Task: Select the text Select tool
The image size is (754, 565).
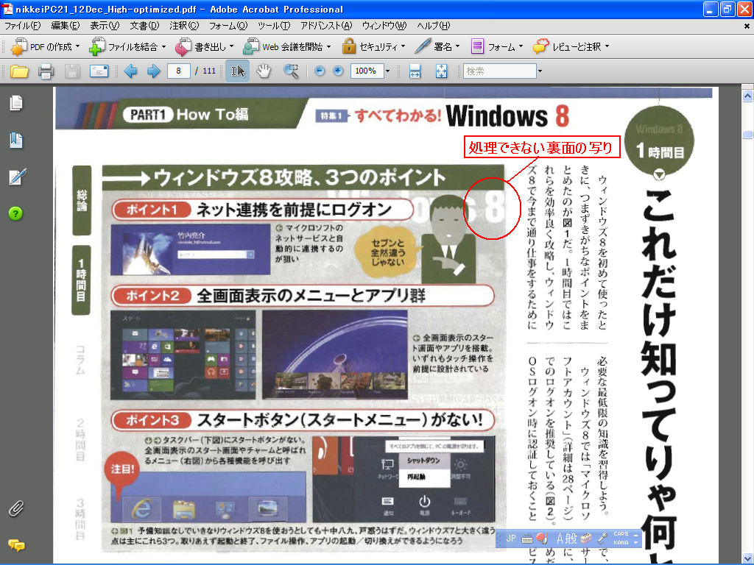Action: (x=238, y=71)
